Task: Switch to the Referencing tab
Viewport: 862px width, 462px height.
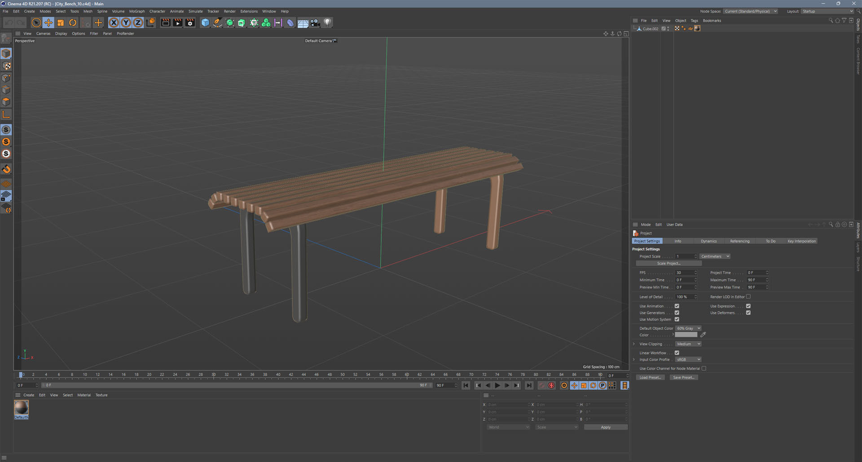Action: click(739, 241)
